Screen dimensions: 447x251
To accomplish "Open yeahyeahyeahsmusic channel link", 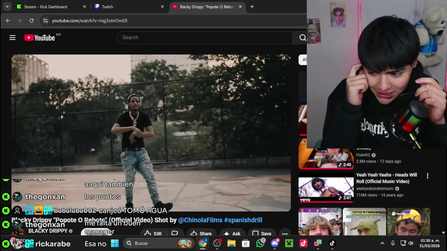I will pos(375,189).
